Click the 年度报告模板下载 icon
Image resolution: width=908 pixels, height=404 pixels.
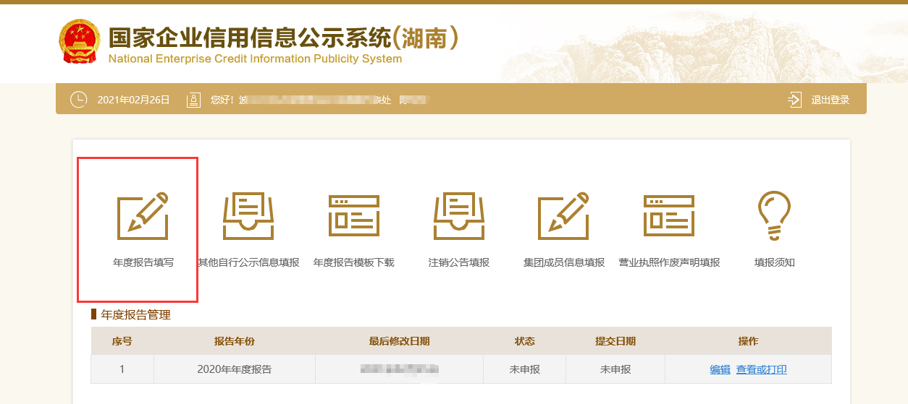point(354,216)
